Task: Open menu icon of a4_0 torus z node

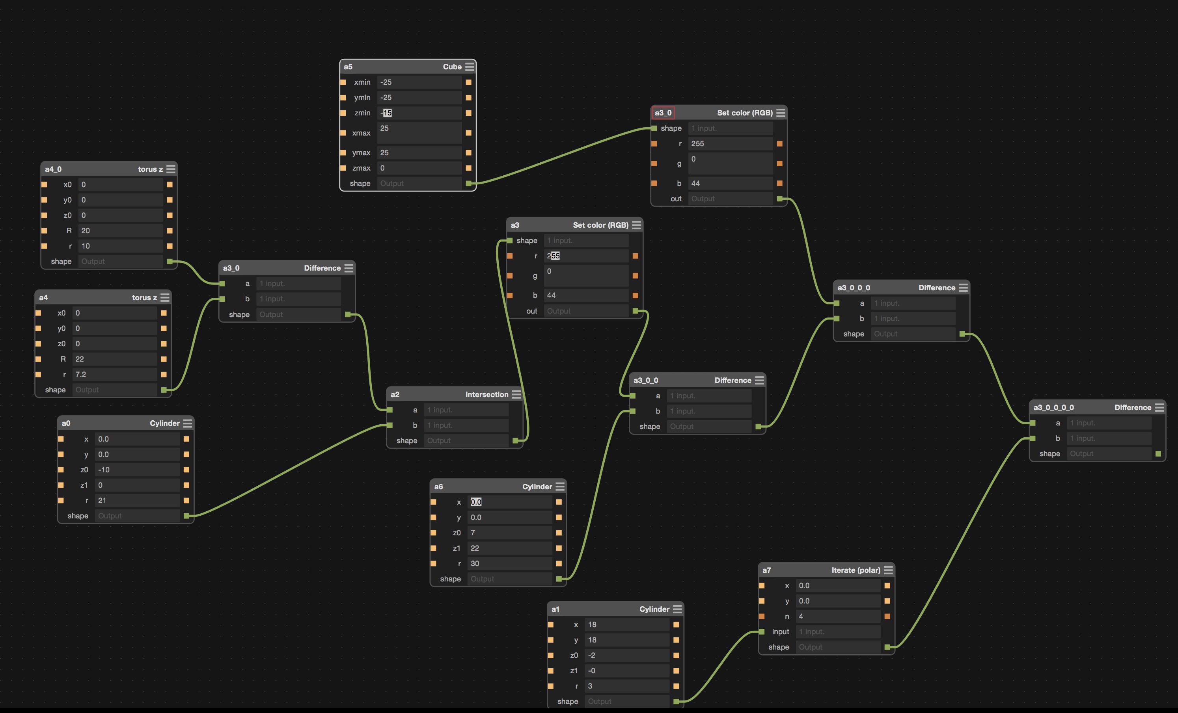Action: point(171,169)
